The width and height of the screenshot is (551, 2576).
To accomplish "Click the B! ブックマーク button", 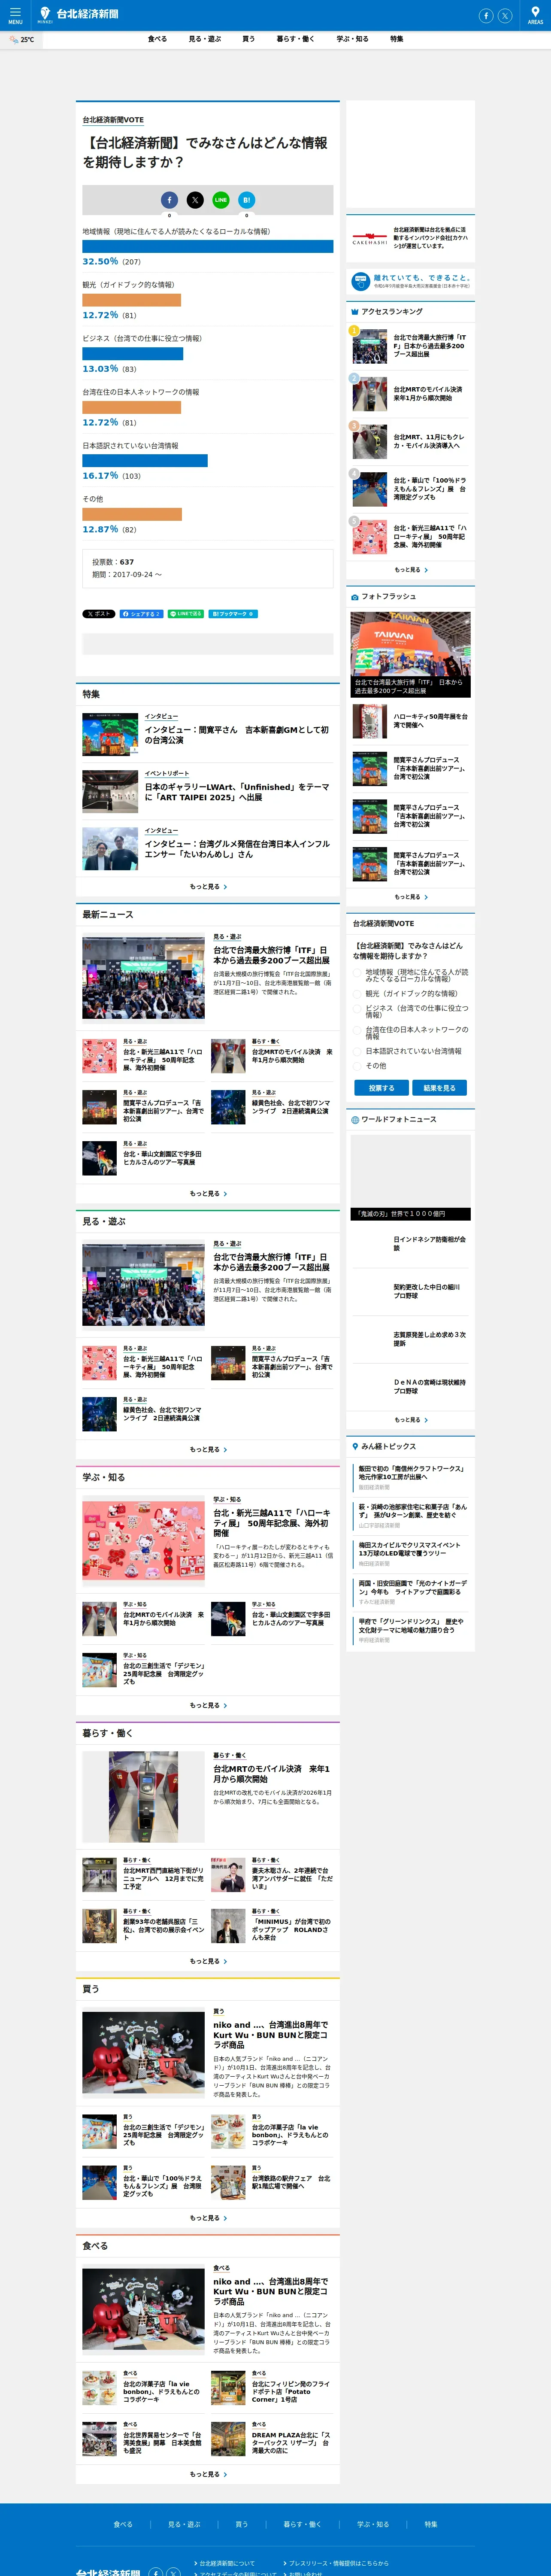I will (233, 614).
